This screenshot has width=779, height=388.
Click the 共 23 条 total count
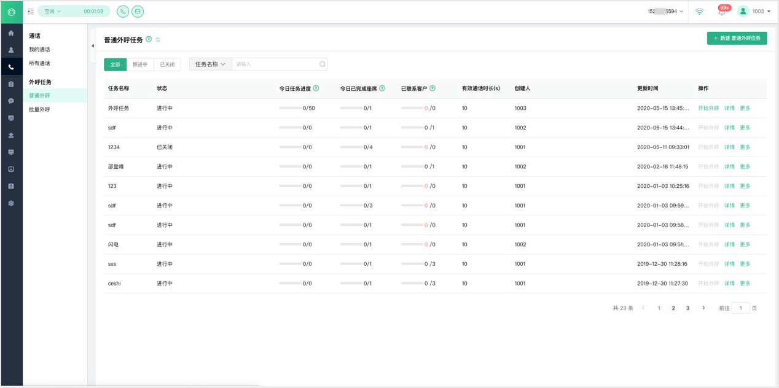623,308
